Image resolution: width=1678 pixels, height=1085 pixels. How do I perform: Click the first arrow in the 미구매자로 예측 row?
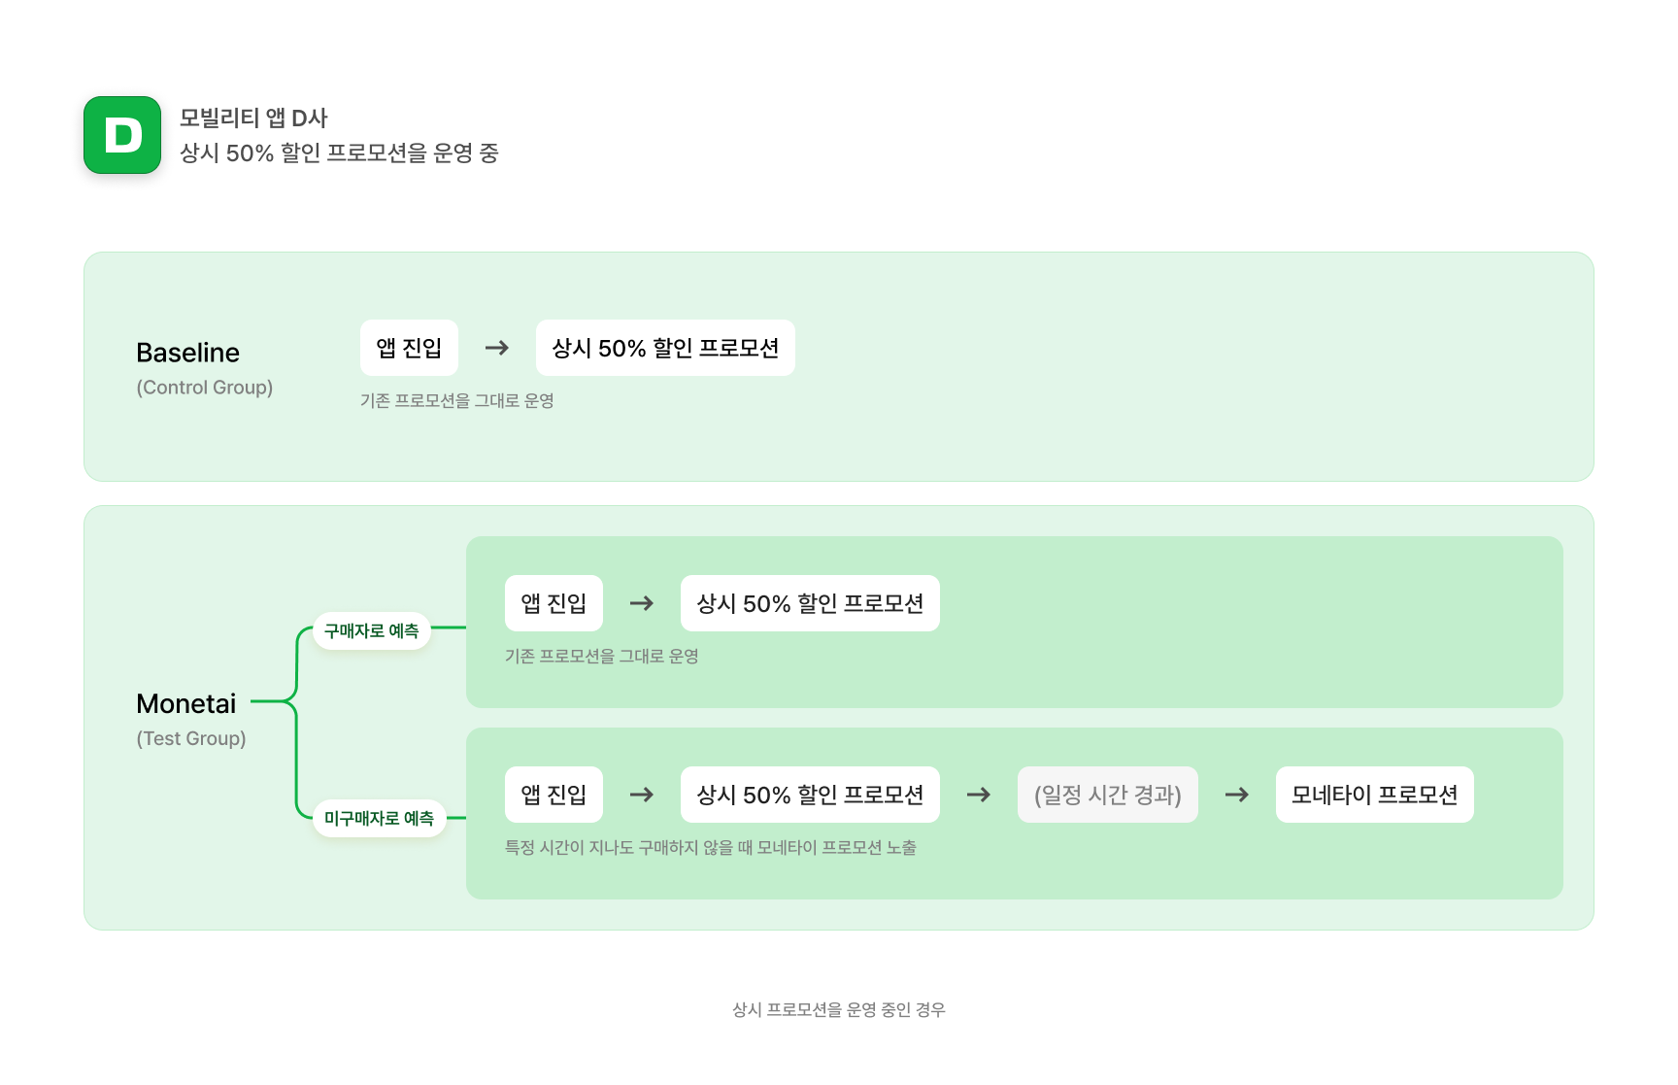point(642,795)
